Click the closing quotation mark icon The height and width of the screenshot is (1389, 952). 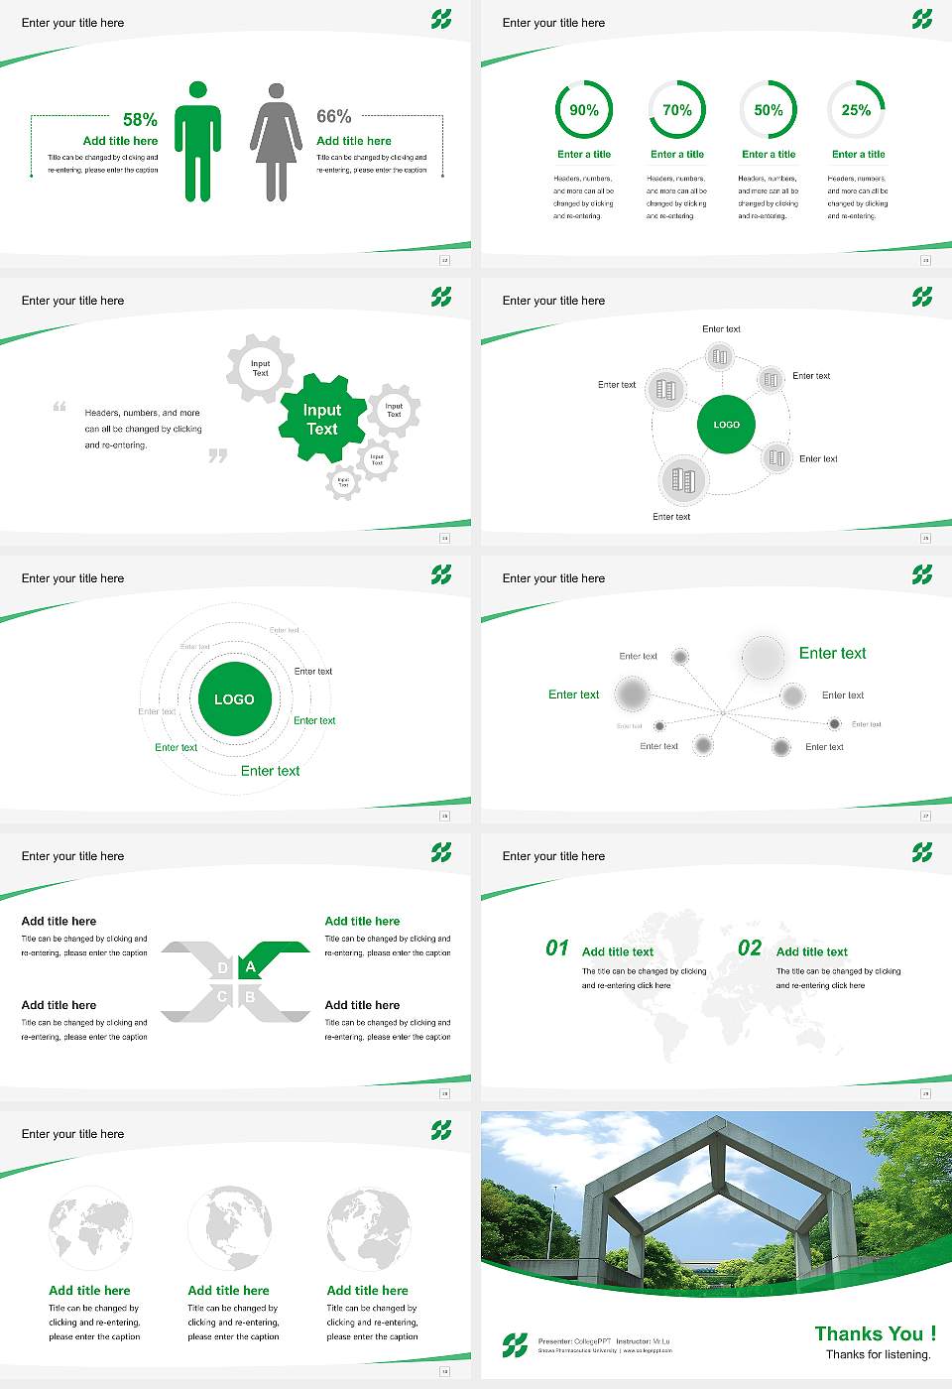(x=218, y=455)
